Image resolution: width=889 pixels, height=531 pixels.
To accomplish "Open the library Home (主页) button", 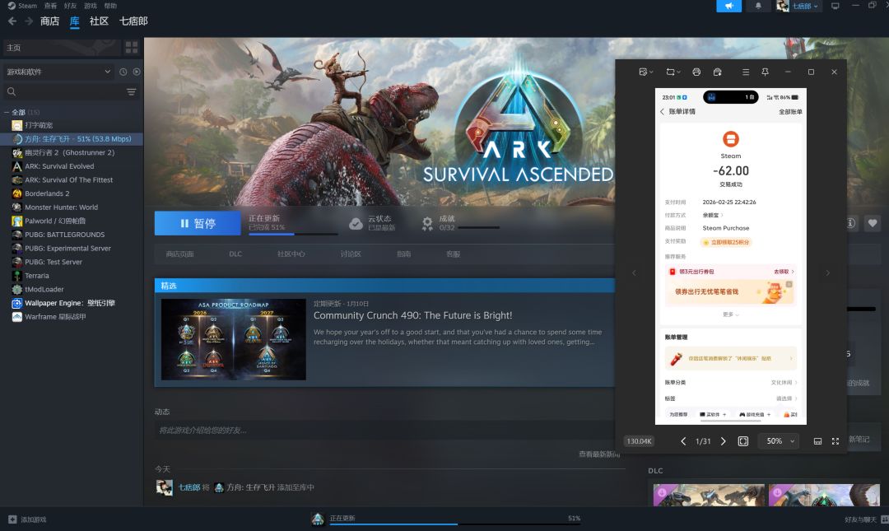I will click(x=61, y=48).
